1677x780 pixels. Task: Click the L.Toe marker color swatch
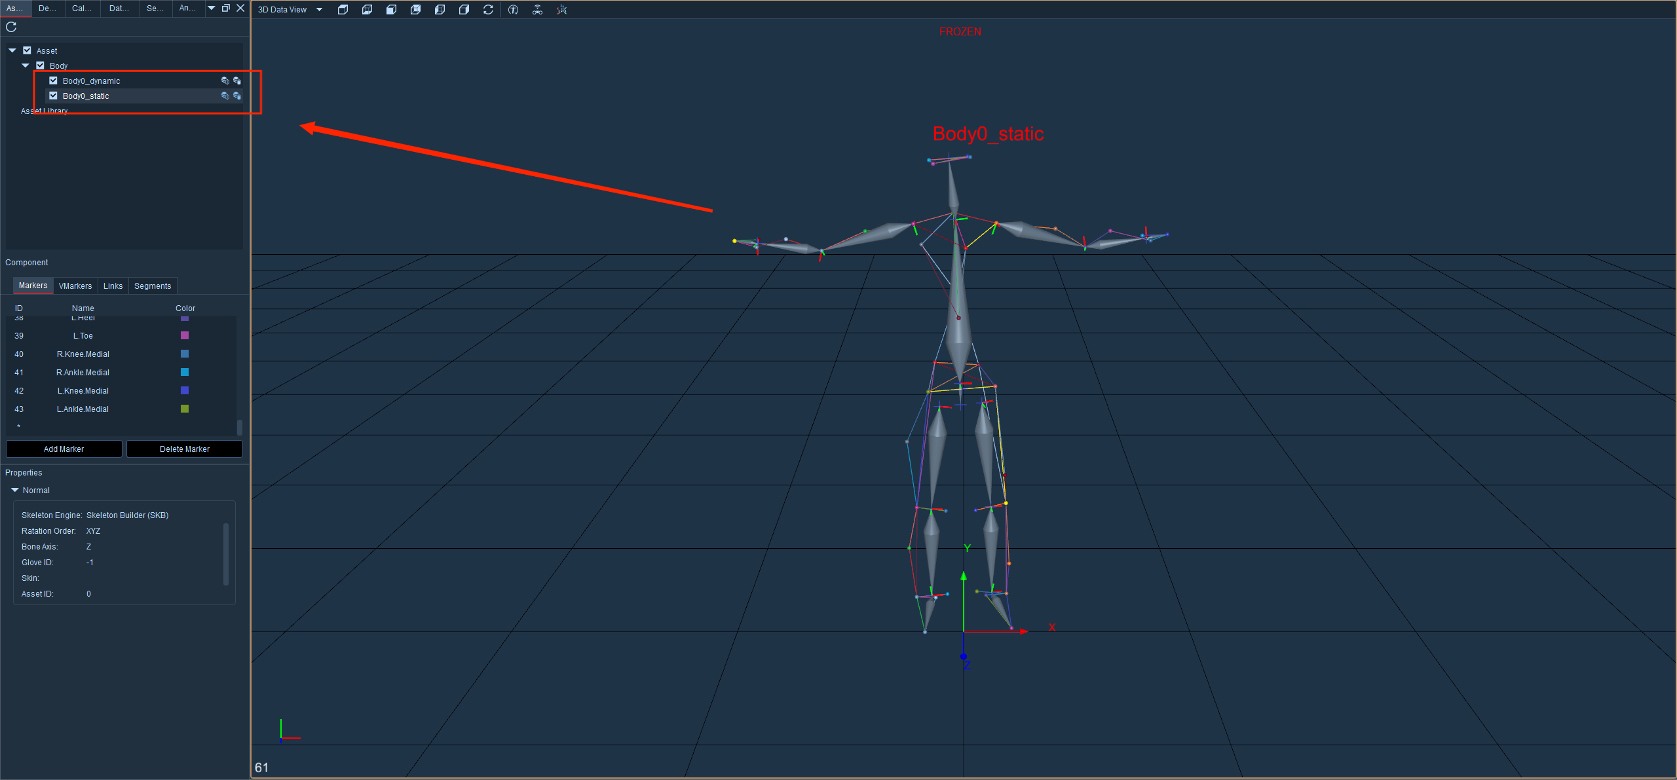point(185,335)
